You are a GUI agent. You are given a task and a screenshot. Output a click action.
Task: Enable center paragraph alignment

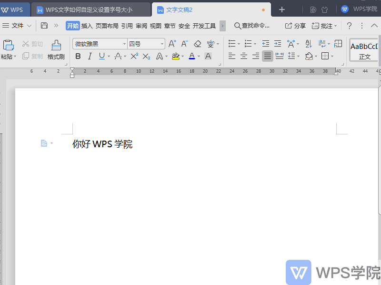[243, 56]
